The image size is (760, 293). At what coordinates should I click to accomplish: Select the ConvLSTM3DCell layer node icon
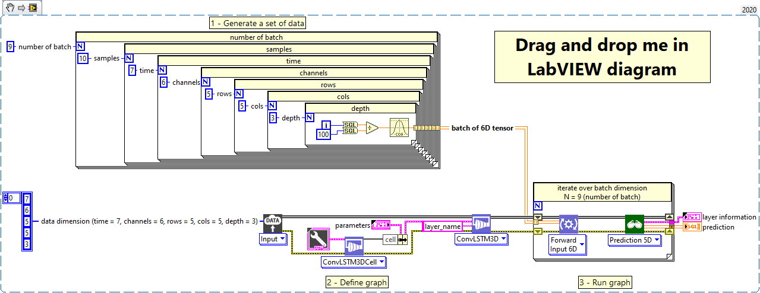tap(354, 246)
